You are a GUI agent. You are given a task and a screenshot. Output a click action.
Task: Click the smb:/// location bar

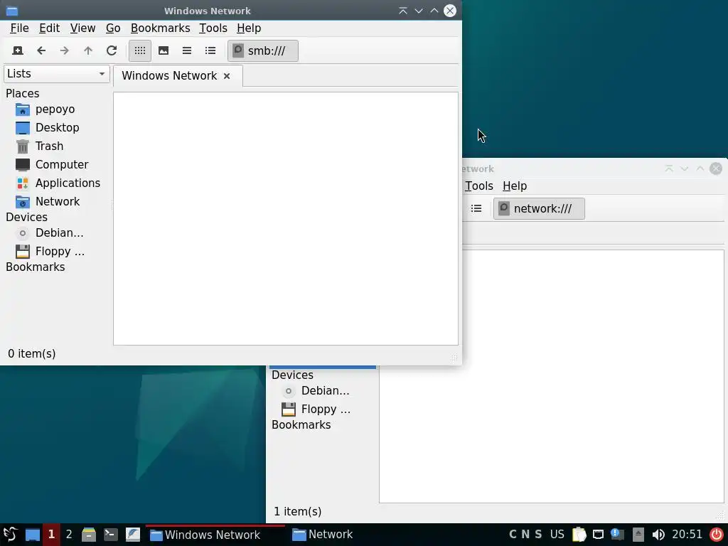pos(263,50)
